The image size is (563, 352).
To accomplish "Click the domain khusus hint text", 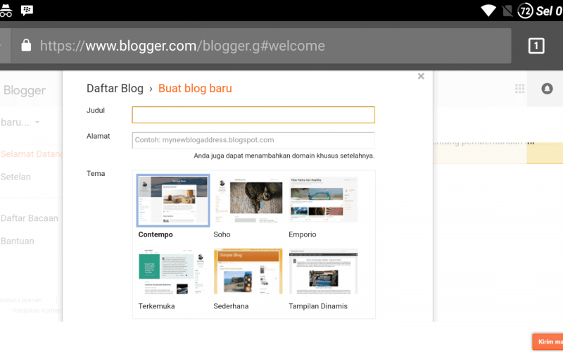I will click(x=284, y=156).
